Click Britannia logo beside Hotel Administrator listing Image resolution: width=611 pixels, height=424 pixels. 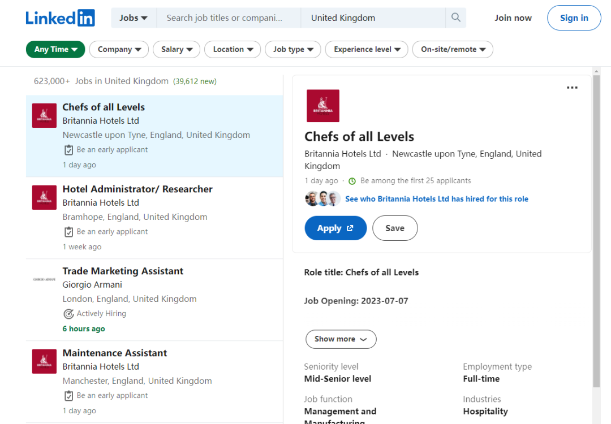pos(44,197)
